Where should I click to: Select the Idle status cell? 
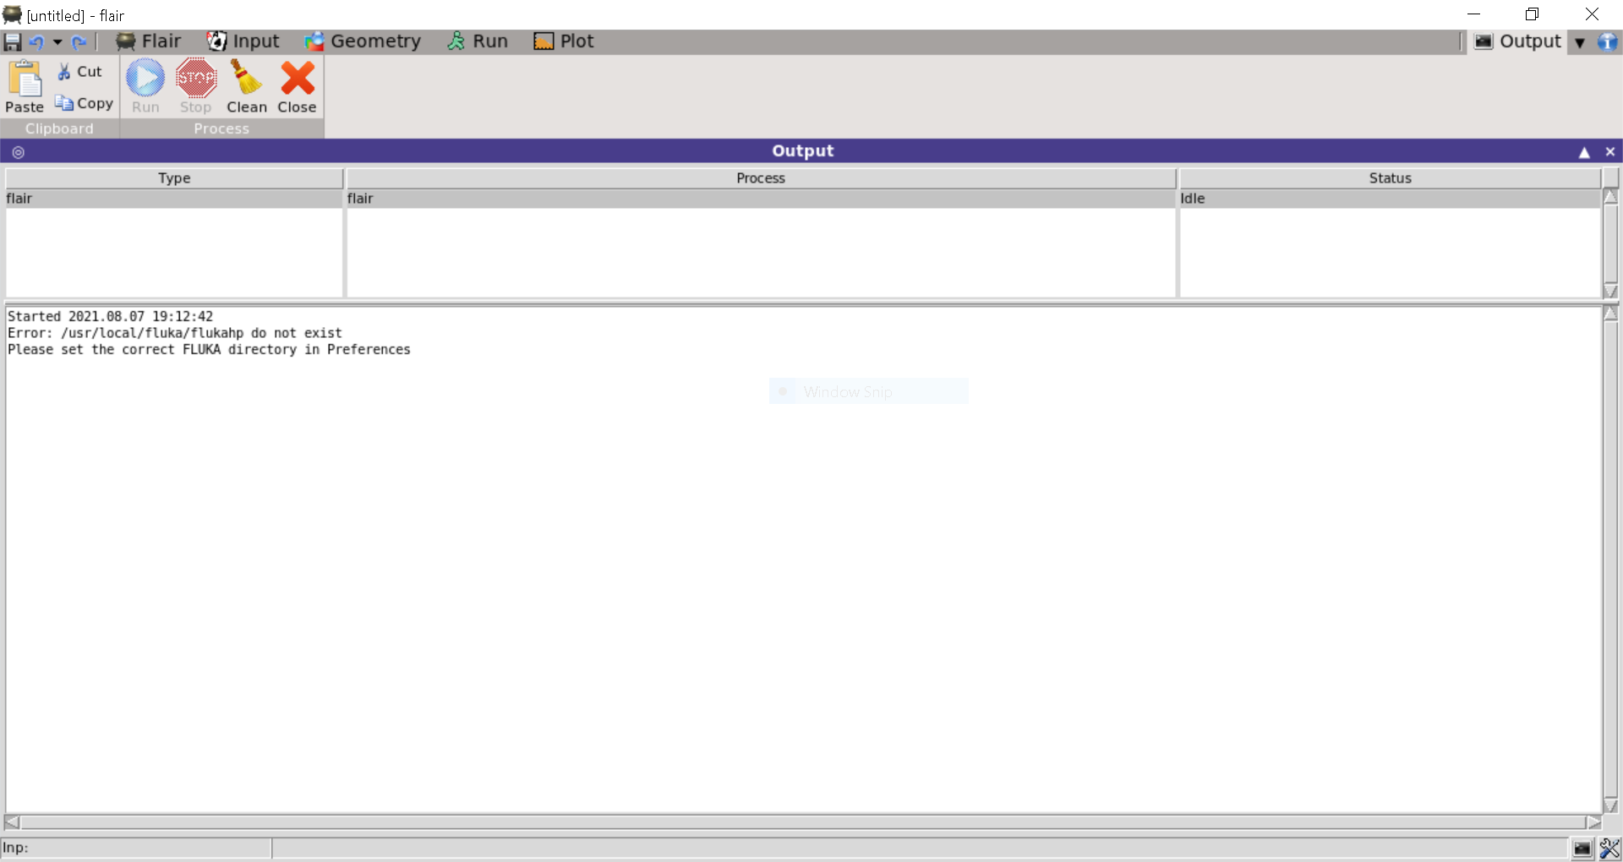coord(1390,199)
